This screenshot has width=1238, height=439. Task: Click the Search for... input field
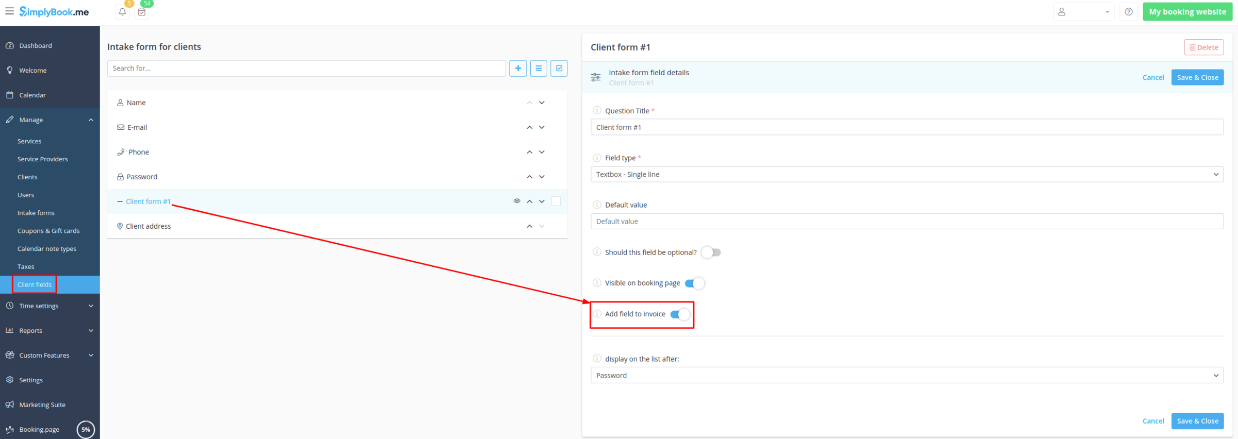[x=306, y=68]
